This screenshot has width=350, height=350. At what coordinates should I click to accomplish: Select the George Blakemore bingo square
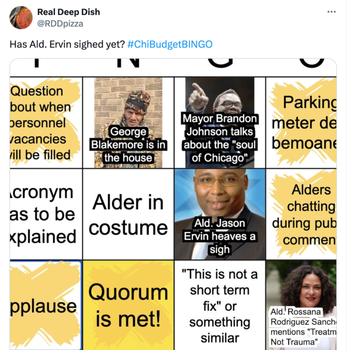(128, 122)
